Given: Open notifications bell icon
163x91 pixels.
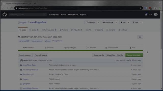Looking at the screenshot, I should 146,15.
